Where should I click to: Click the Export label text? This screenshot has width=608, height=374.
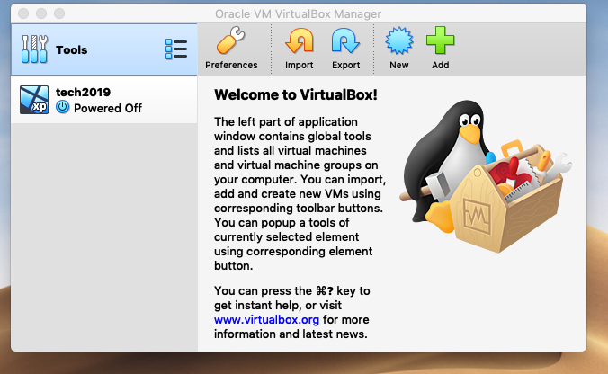[345, 65]
